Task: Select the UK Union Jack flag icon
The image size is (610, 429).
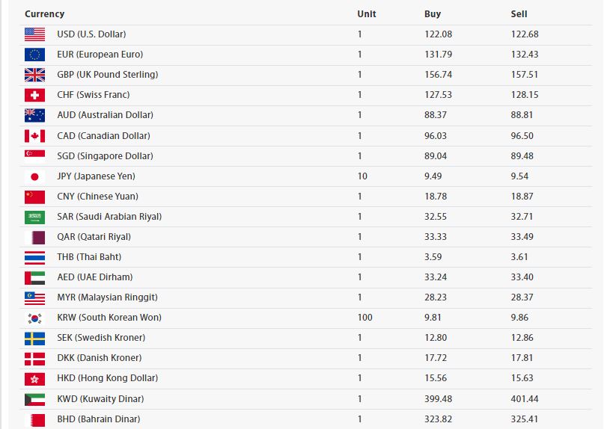Action: coord(34,75)
